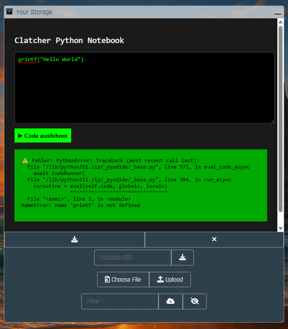Focus the Youtube URL input field
This screenshot has height=329, width=288.
(x=133, y=257)
